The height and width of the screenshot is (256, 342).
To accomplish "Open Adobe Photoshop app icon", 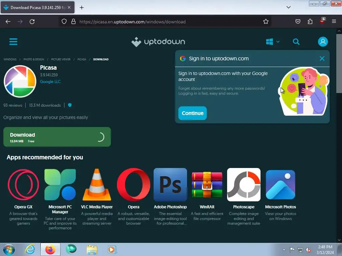I will coord(170,185).
